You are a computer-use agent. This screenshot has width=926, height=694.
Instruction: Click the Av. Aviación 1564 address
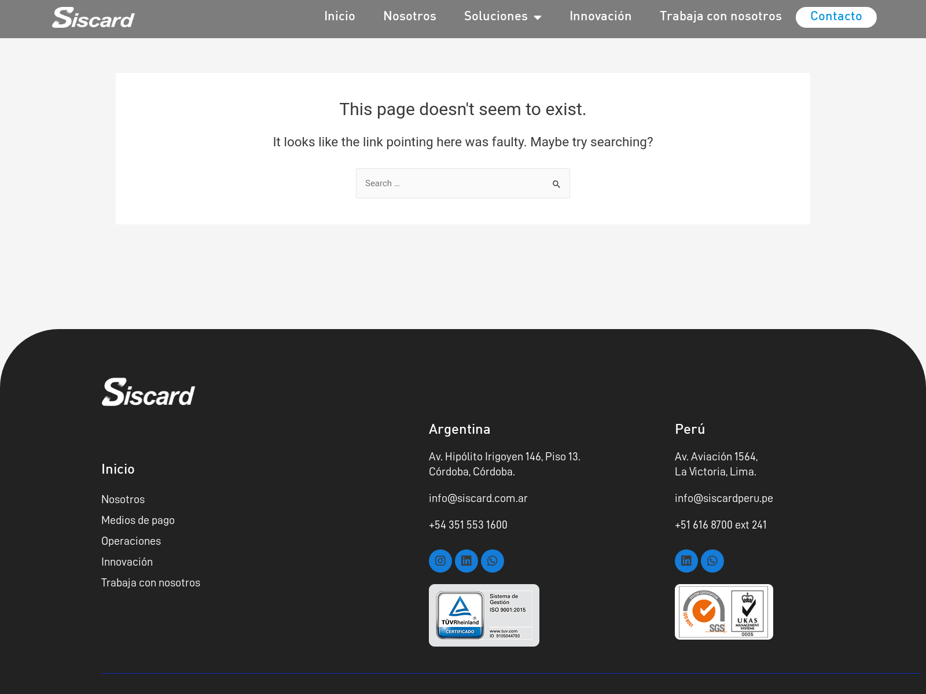pos(716,464)
